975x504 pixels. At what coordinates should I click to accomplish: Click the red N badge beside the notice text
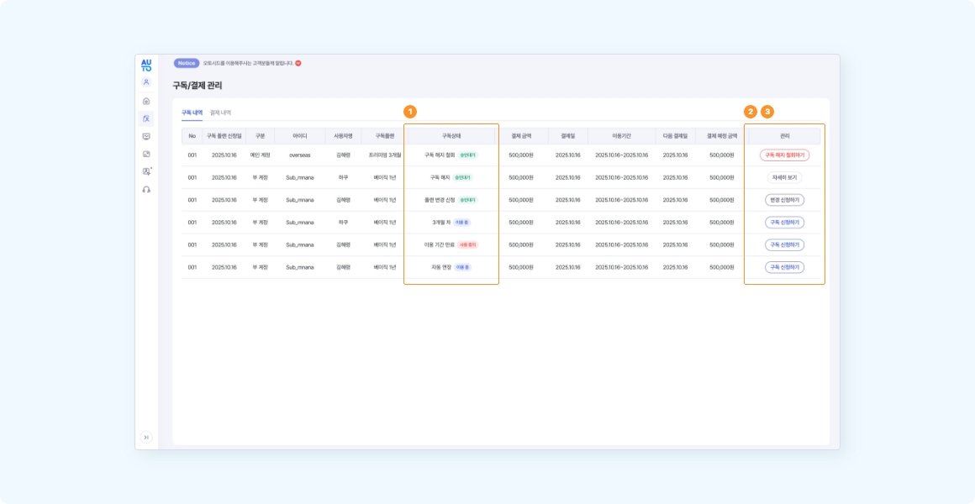[298, 63]
